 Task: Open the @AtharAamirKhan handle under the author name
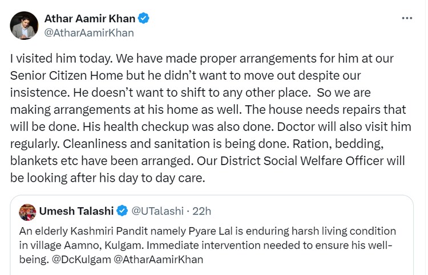(x=89, y=32)
